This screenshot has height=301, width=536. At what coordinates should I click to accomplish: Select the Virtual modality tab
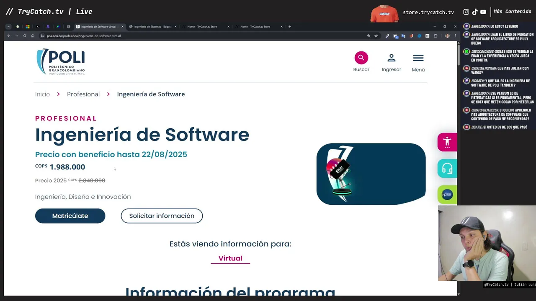(230, 258)
